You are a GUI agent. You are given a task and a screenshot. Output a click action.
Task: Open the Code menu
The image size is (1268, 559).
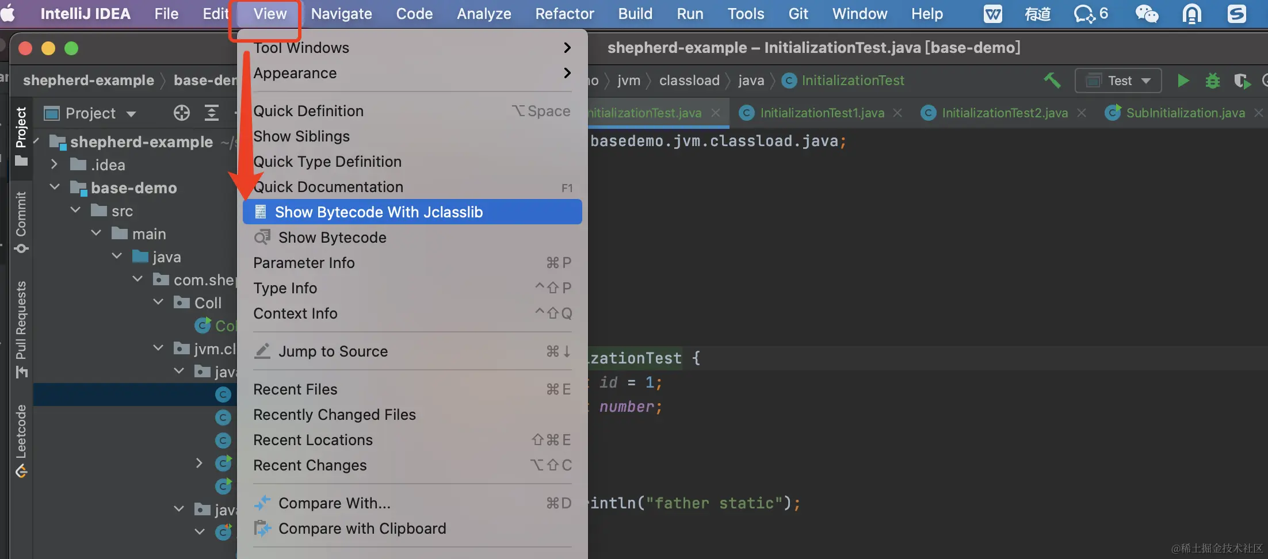(x=414, y=13)
